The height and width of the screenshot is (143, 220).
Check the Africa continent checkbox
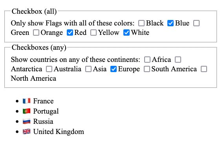(147, 60)
